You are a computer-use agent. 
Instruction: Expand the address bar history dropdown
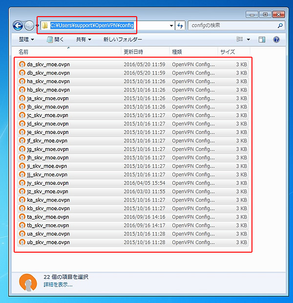[x=171, y=25]
